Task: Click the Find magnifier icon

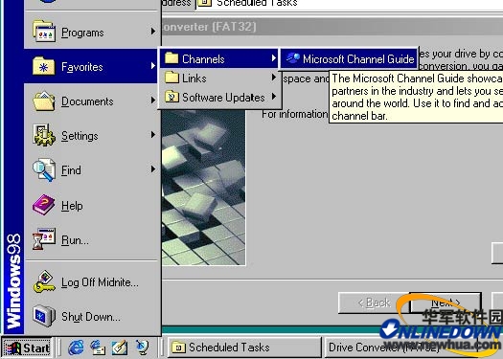Action: [44, 170]
